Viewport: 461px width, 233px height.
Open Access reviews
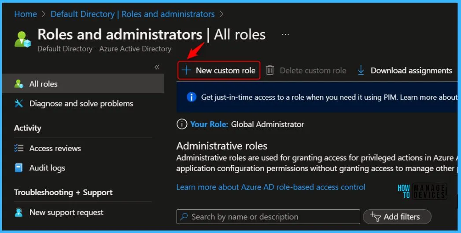click(55, 148)
